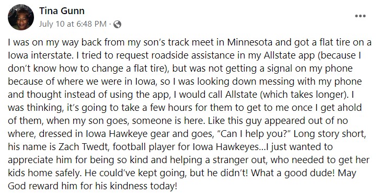The width and height of the screenshot is (380, 195).
Task: Open the July 10 at 6:48 PM timestamp
Action: (x=73, y=24)
